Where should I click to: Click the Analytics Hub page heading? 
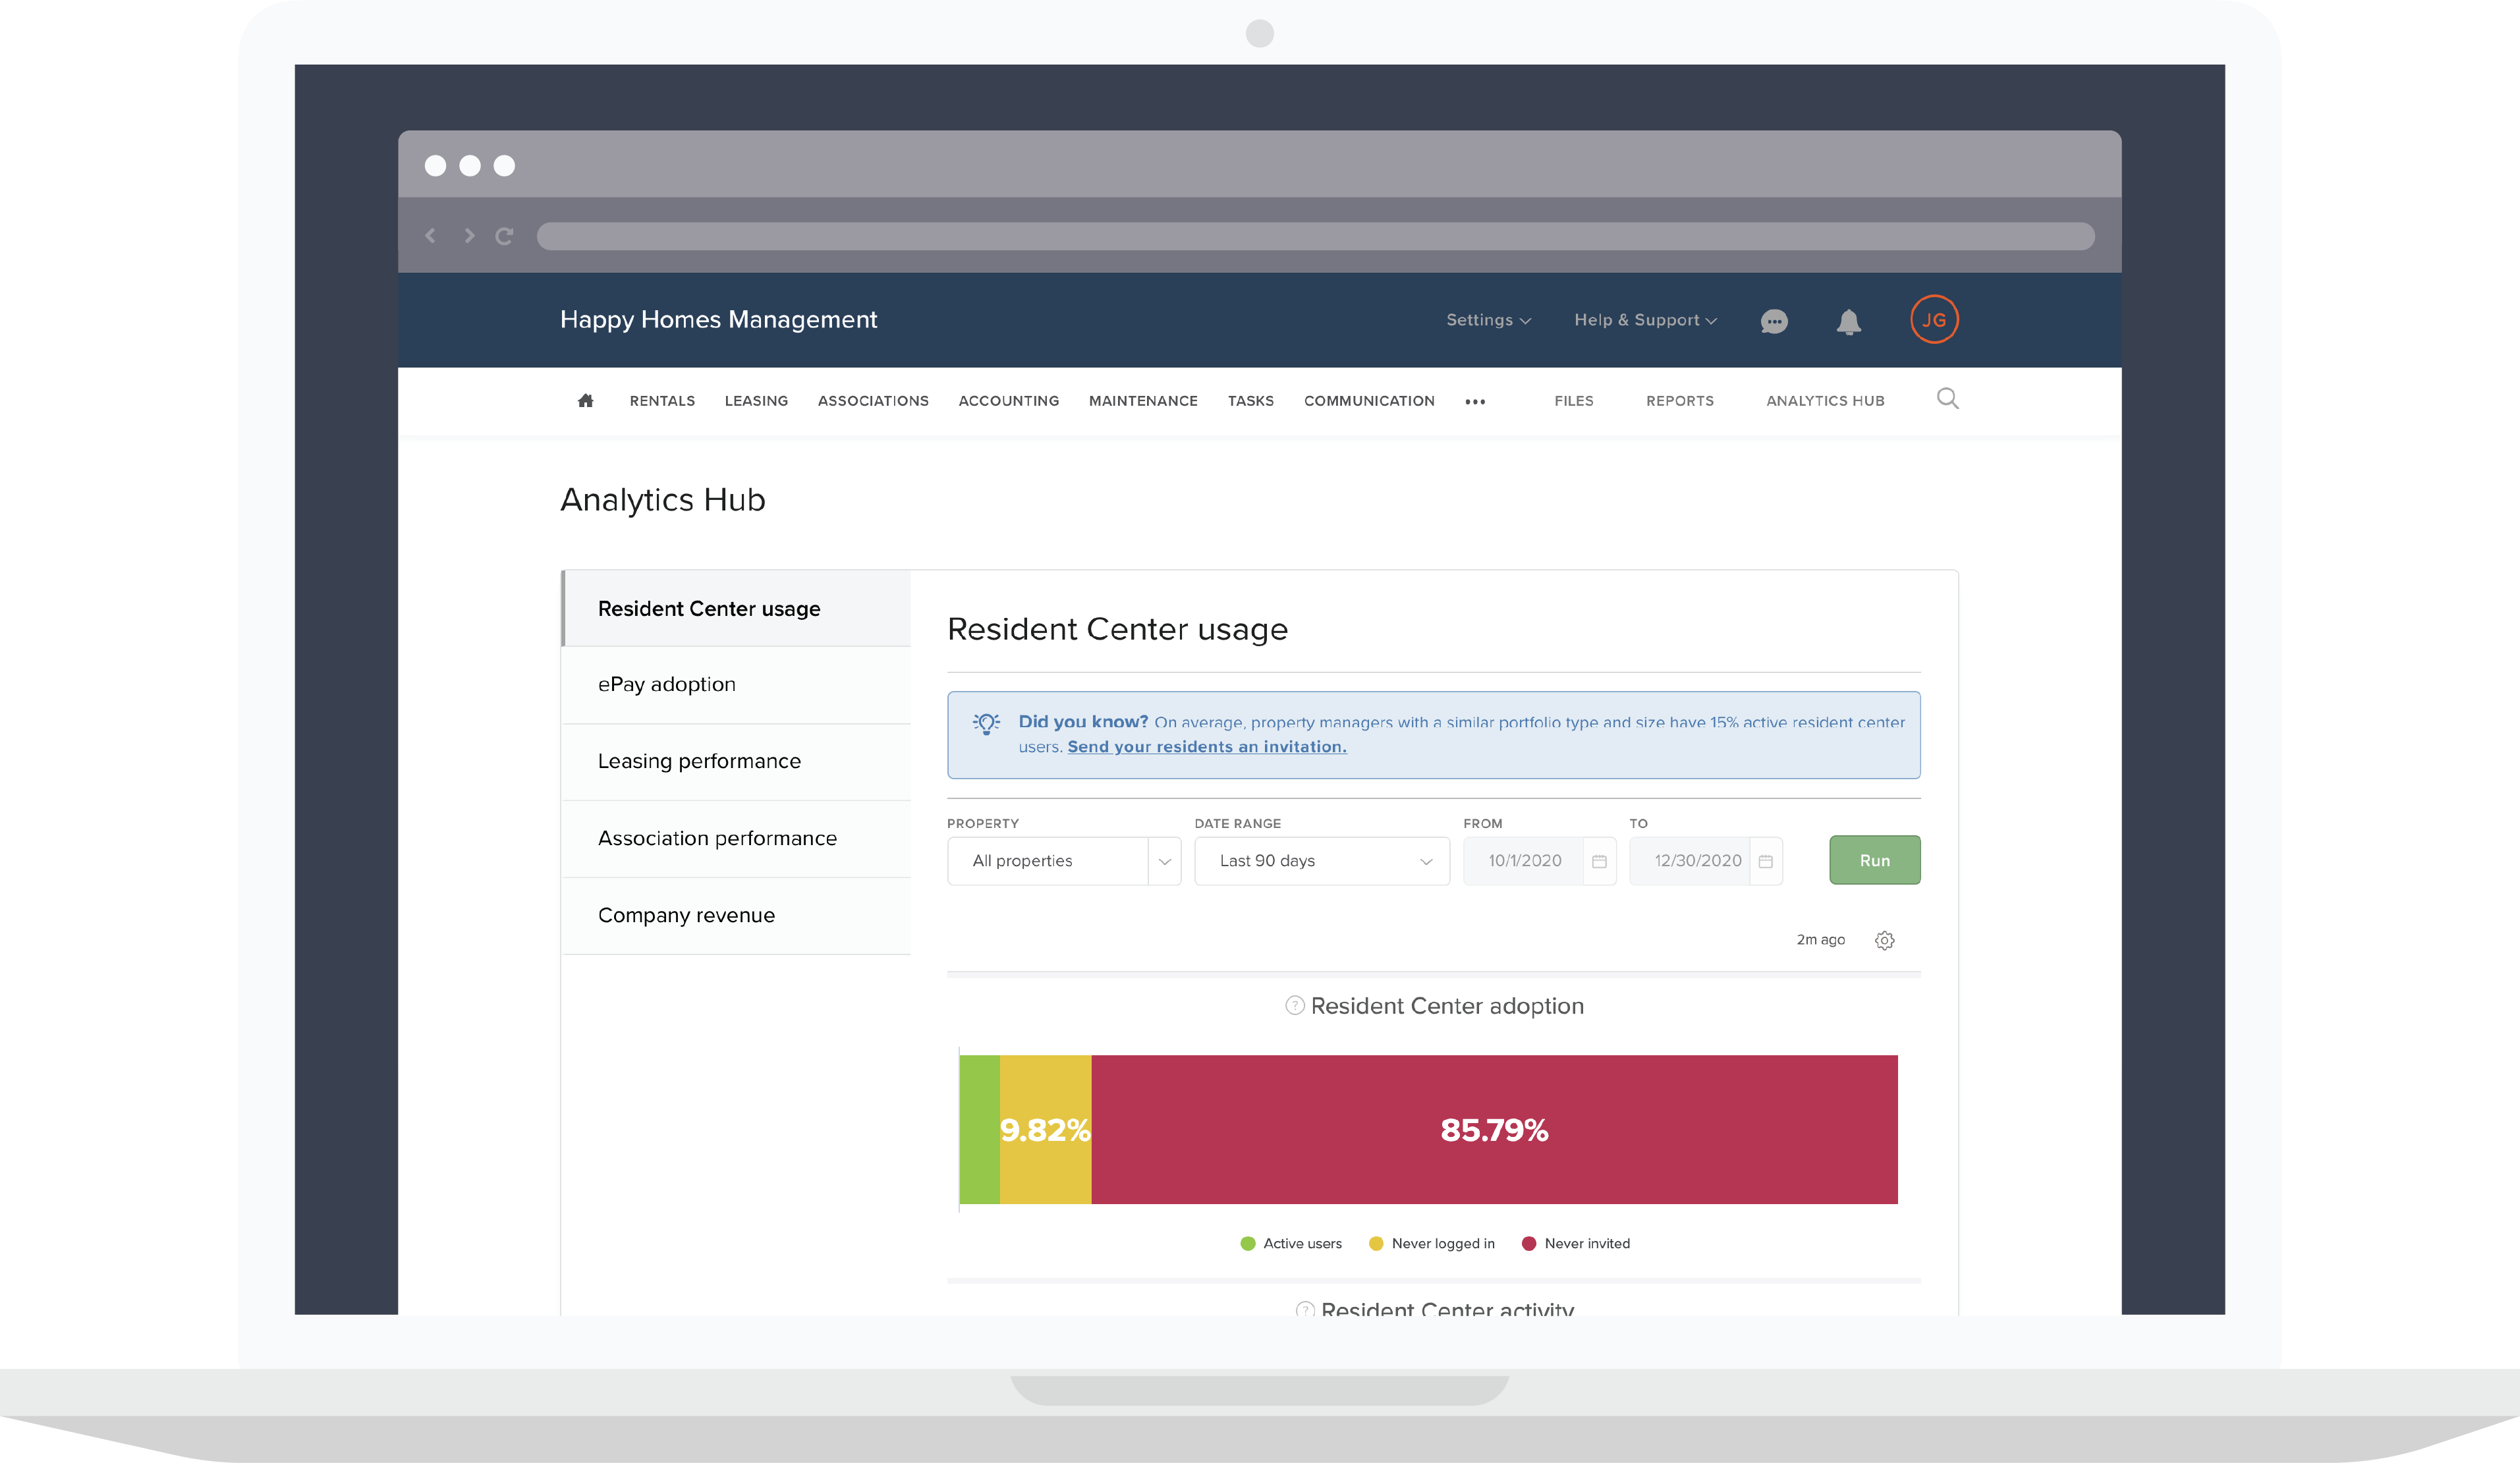[x=663, y=500]
